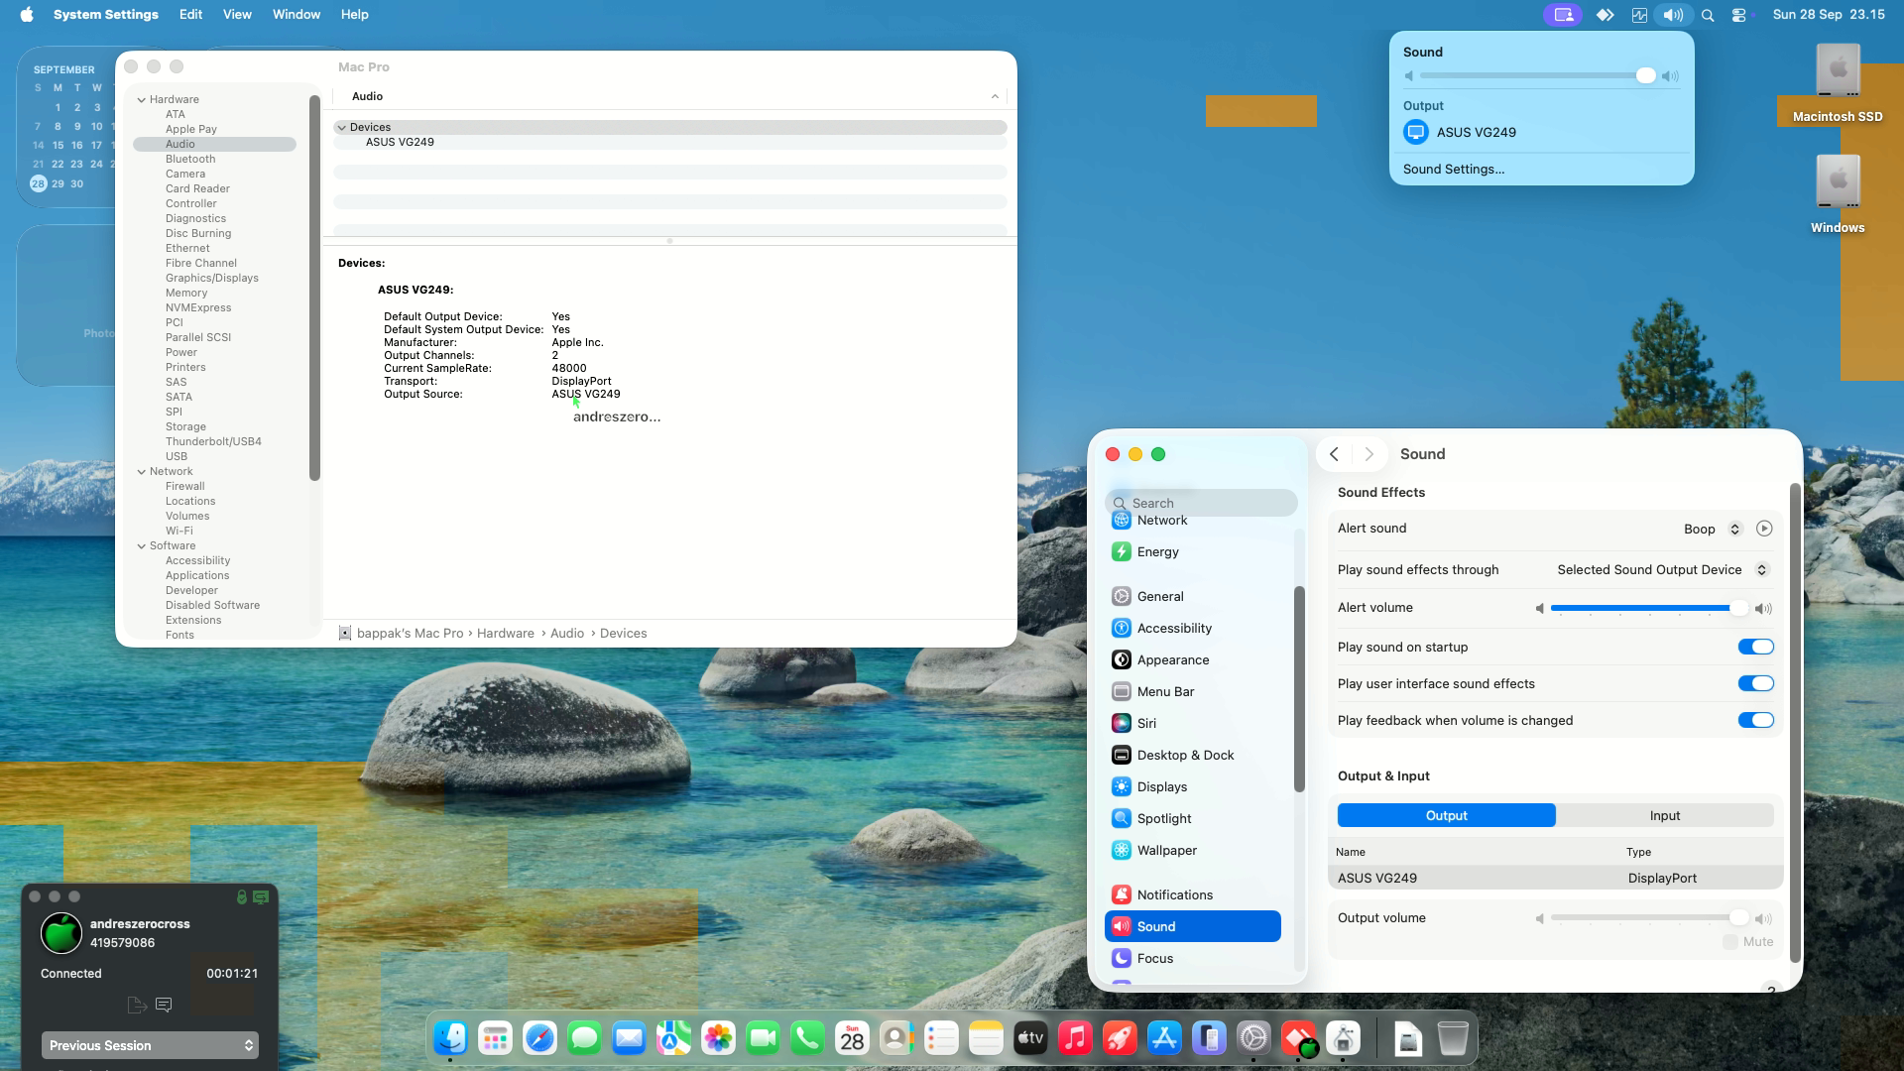This screenshot has height=1071, width=1904.
Task: Click Audio column sort chevron
Action: (x=995, y=96)
